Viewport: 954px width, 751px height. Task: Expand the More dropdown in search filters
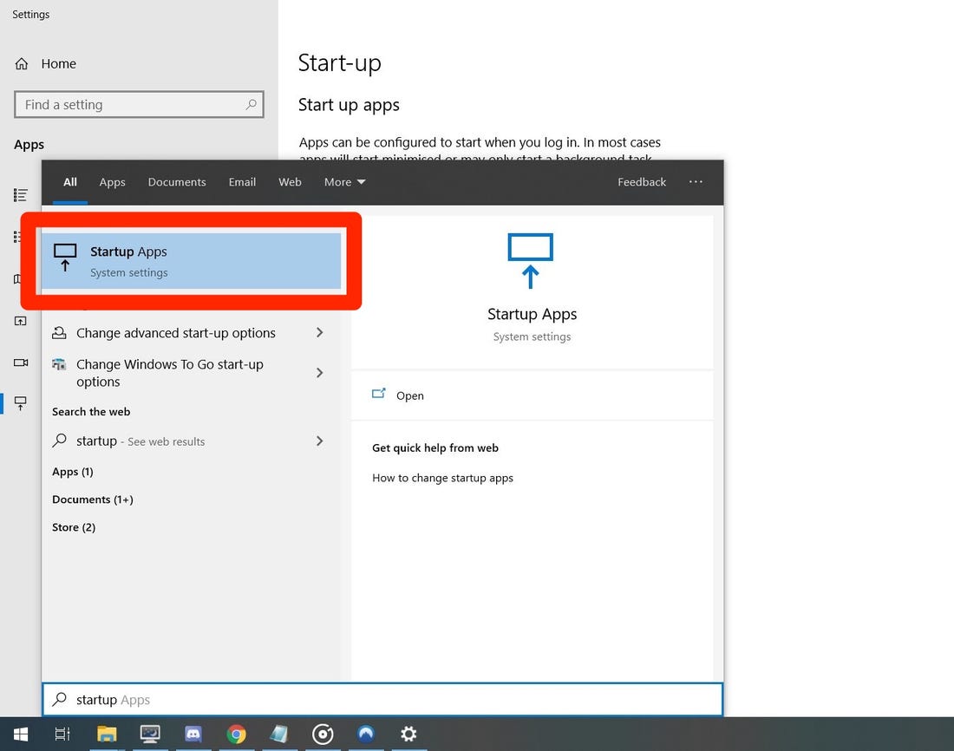point(344,182)
